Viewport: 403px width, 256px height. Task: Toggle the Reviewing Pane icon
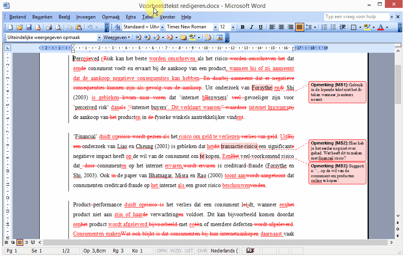pyautogui.click(x=219, y=37)
